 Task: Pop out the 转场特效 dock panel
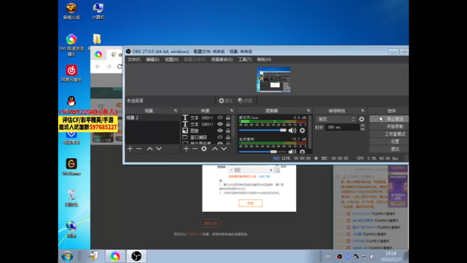coord(363,110)
